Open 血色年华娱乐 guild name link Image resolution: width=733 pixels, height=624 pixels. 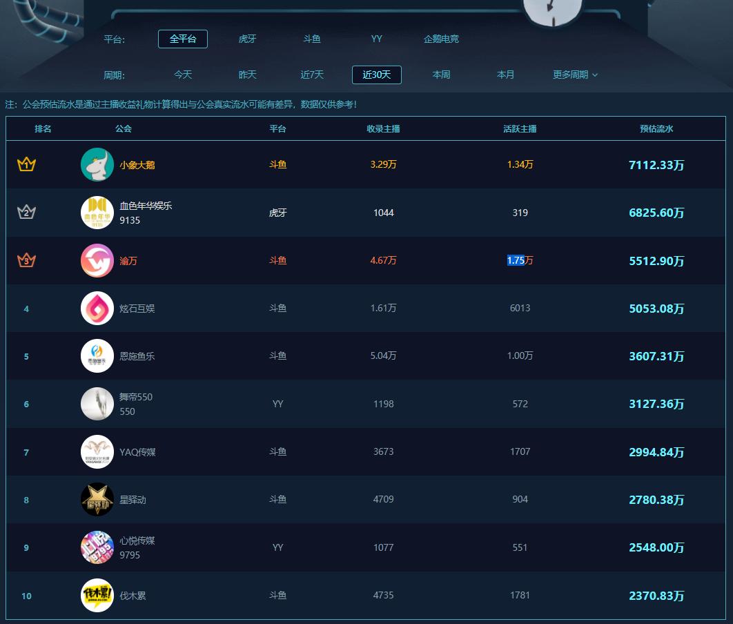(146, 206)
